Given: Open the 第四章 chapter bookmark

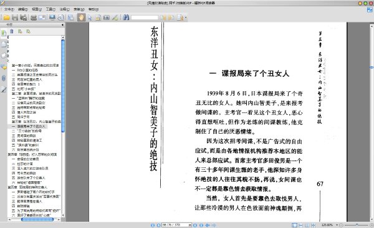Looking at the screenshot, I should [x=32, y=154].
